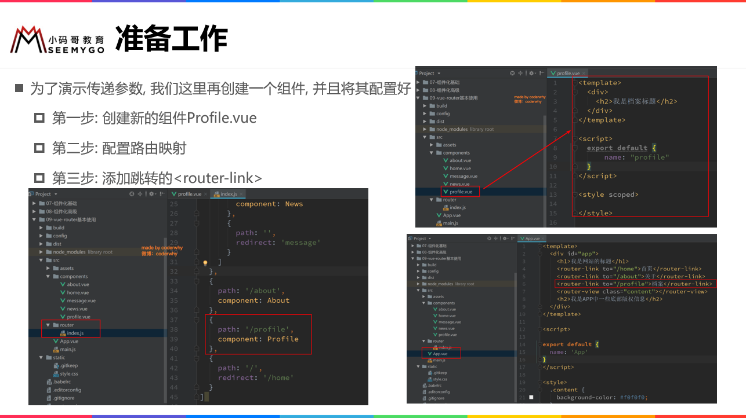
Task: Click the SEEMYGO logo in slide header
Action: pos(57,39)
